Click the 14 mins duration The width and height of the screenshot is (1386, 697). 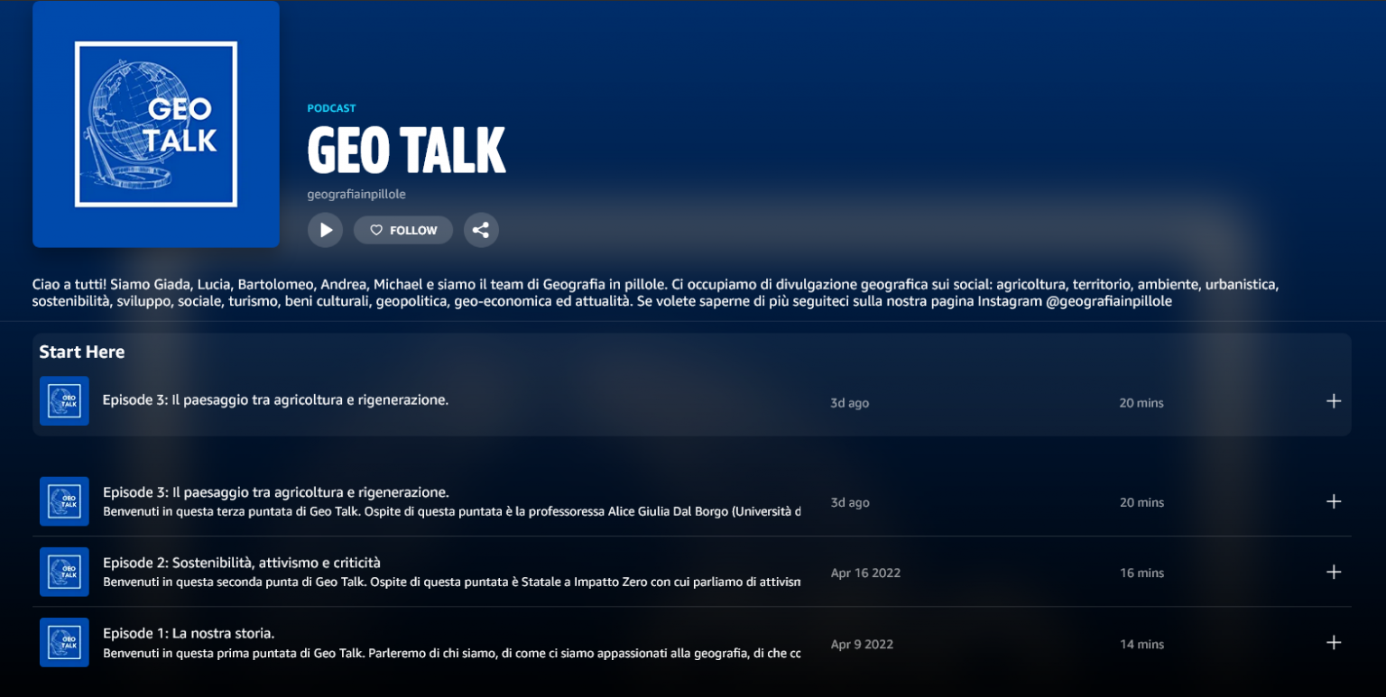1141,644
